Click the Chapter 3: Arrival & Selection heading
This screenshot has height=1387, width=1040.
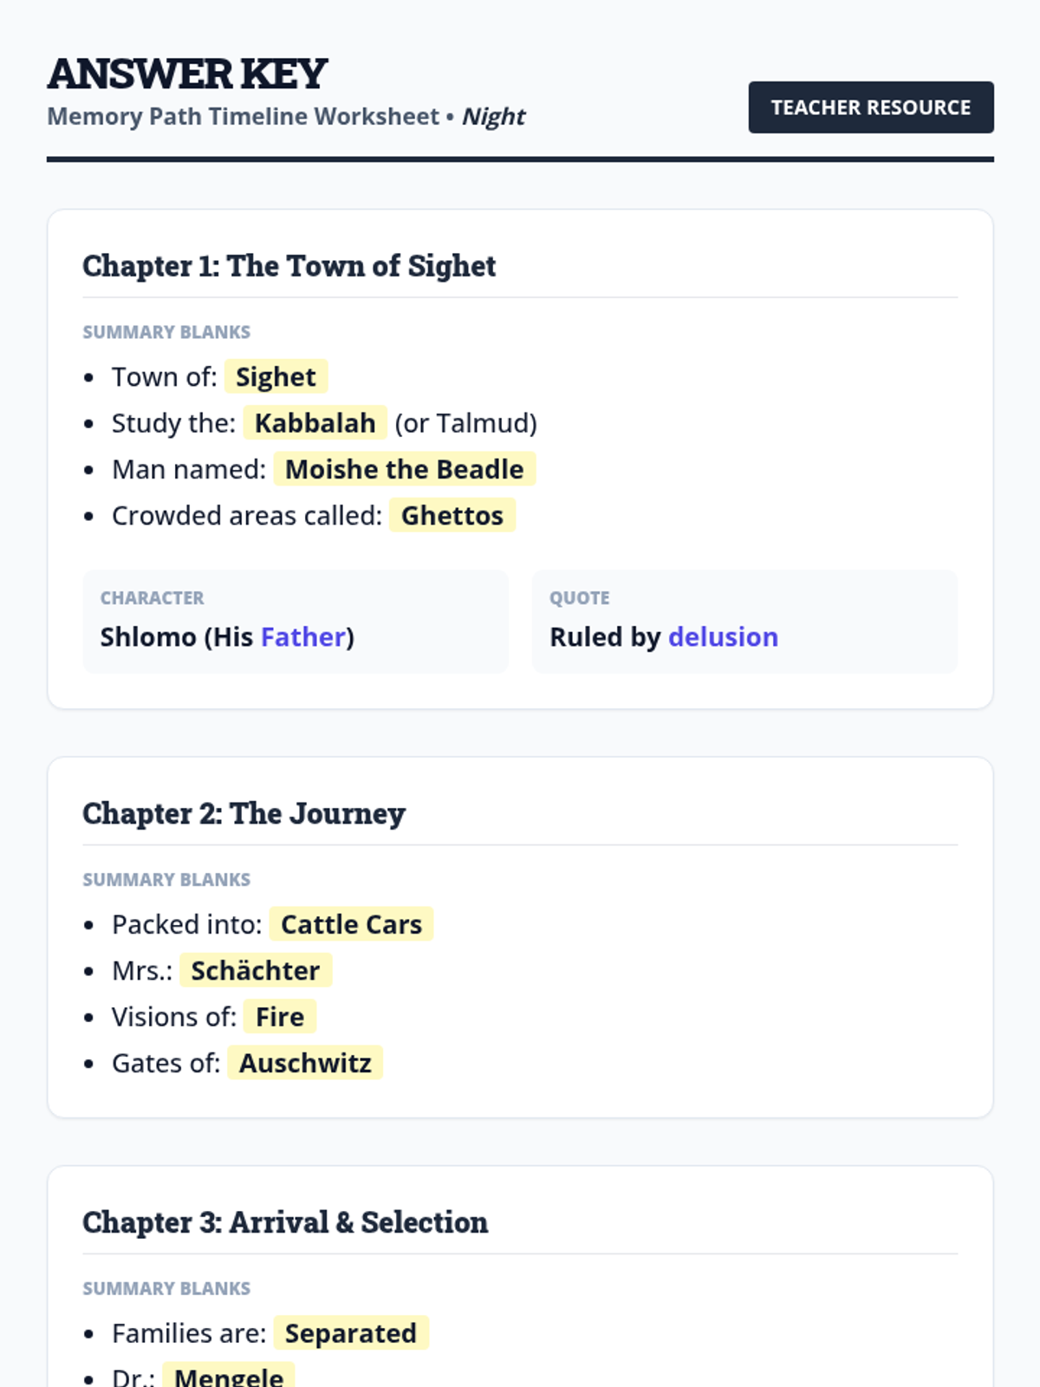tap(285, 1222)
